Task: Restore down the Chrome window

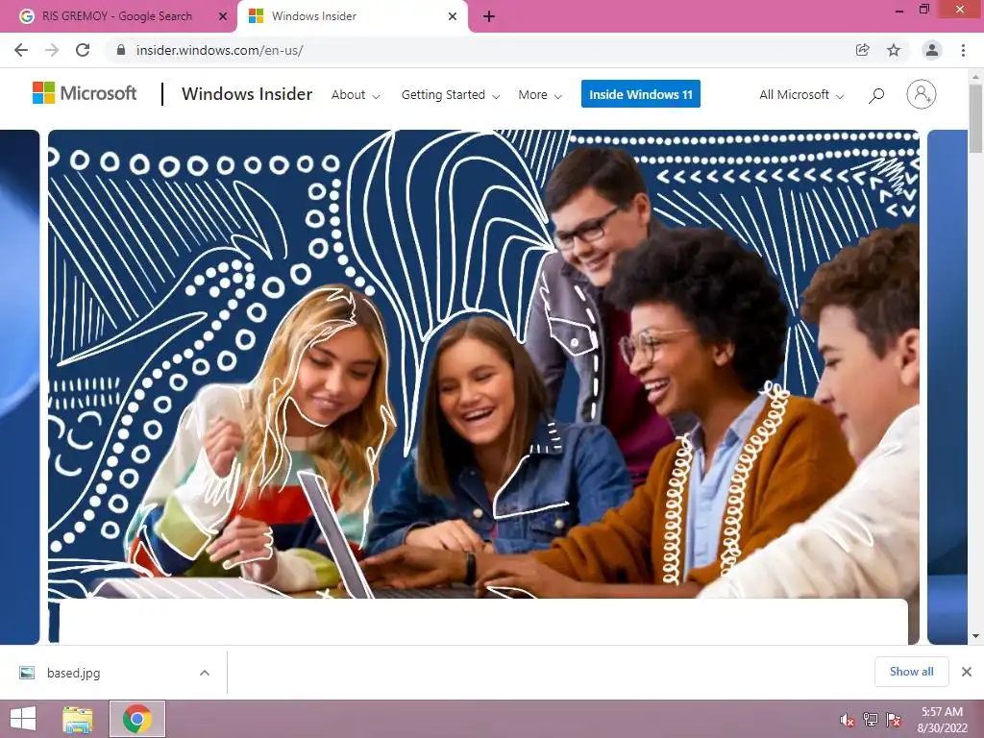Action: (923, 10)
